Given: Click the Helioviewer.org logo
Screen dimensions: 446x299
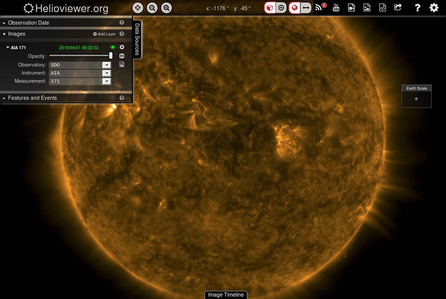Looking at the screenshot, I should [x=66, y=8].
